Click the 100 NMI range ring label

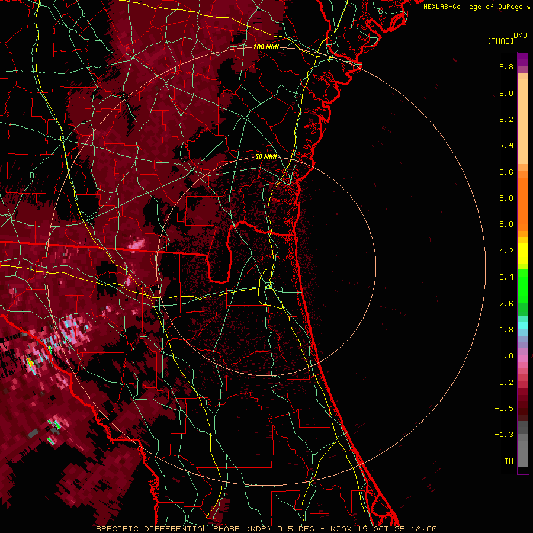click(x=266, y=47)
